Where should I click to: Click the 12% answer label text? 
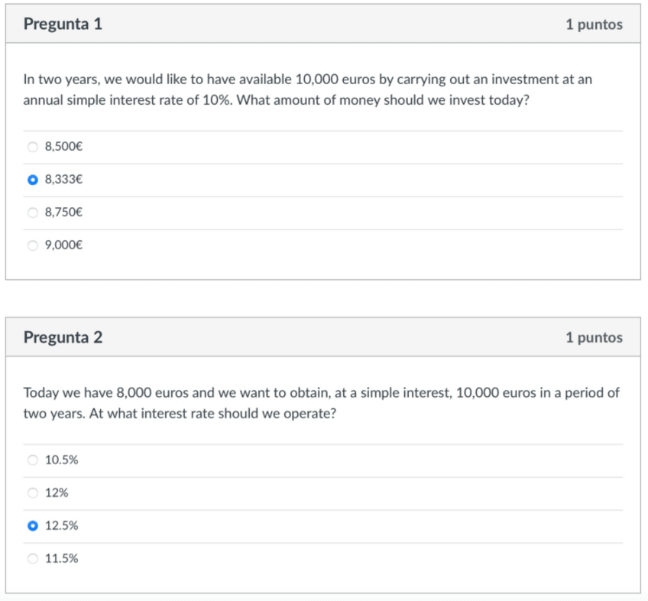click(x=57, y=493)
